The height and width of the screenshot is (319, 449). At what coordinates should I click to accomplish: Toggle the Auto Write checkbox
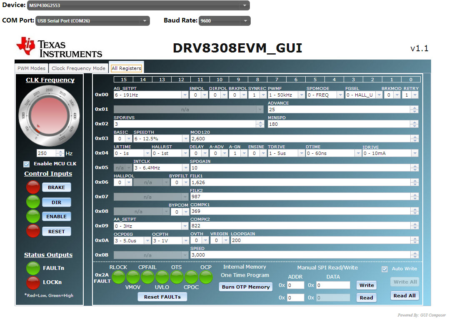384,269
